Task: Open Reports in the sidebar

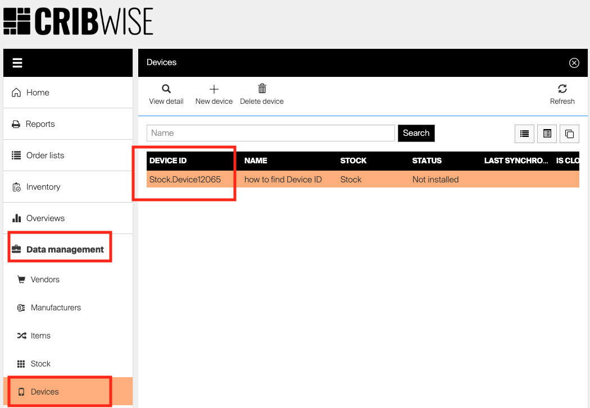Action: click(40, 124)
